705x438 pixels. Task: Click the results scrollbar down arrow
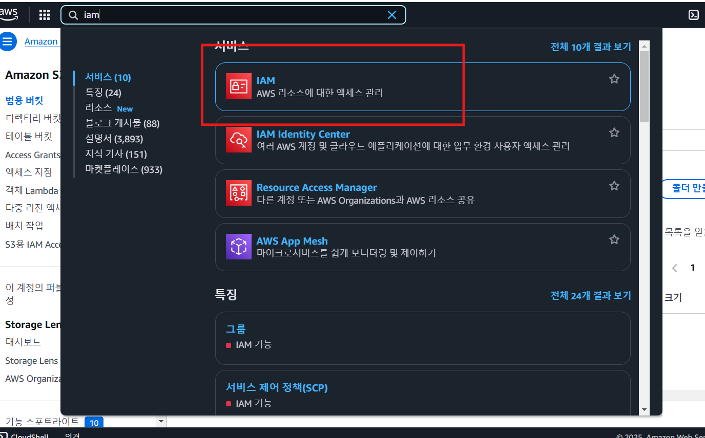pyautogui.click(x=645, y=410)
